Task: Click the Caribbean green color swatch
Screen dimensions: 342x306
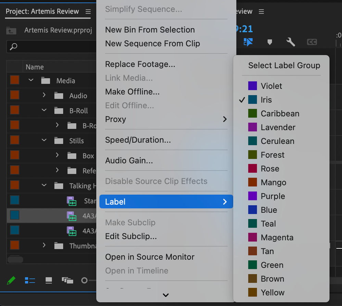Action: [253, 113]
